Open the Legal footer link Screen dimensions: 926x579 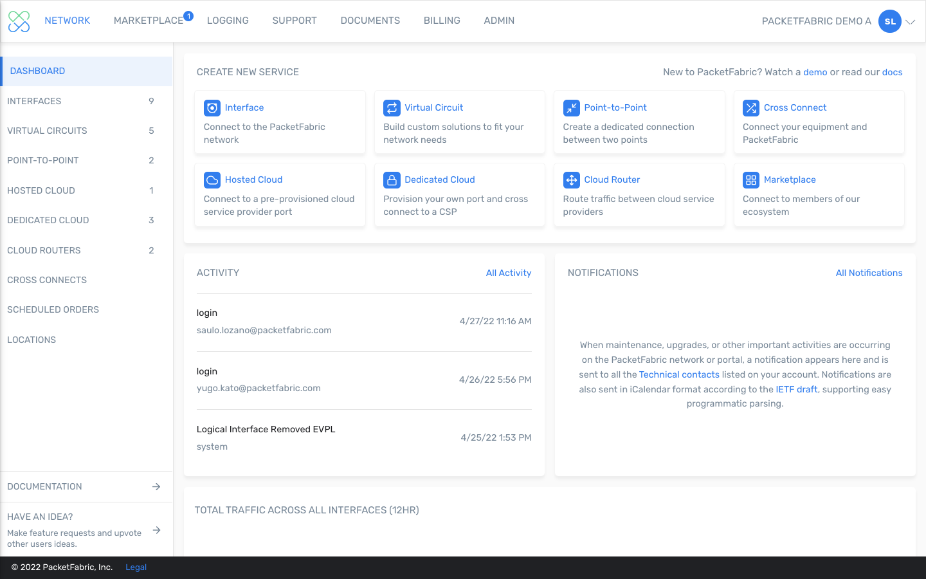[136, 567]
